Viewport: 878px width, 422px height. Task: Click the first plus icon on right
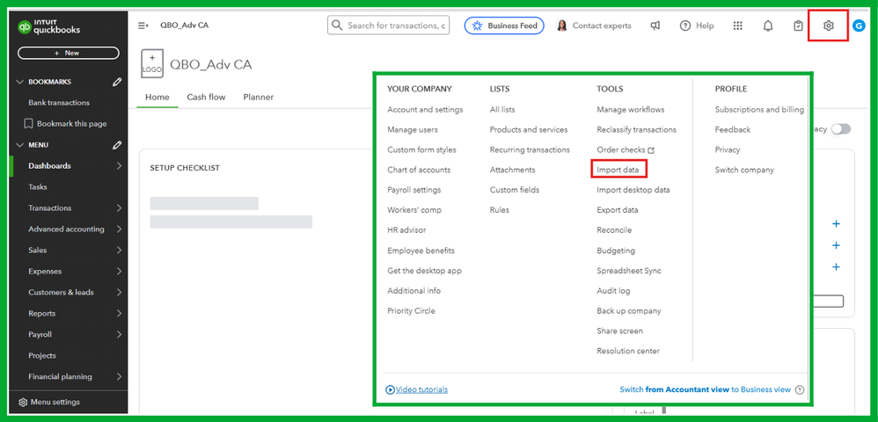836,224
